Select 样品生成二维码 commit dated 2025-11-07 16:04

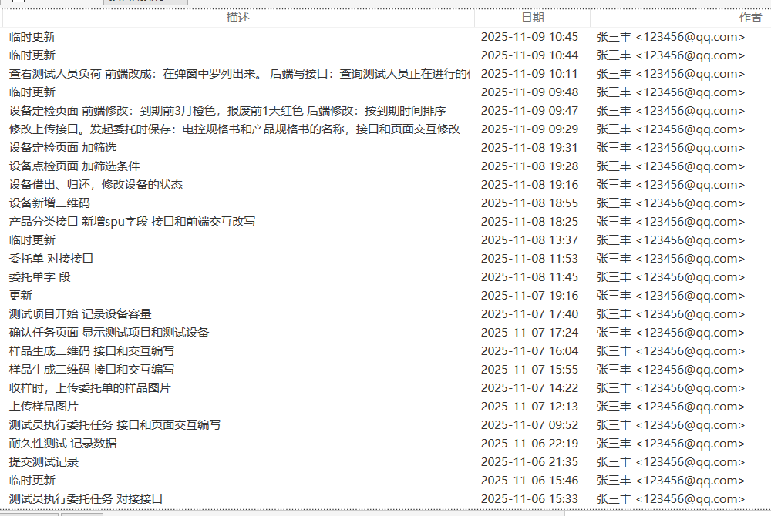92,351
